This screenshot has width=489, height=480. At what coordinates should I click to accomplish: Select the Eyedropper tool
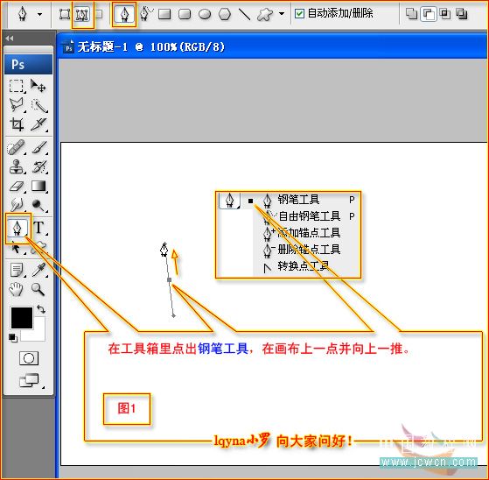tap(39, 270)
